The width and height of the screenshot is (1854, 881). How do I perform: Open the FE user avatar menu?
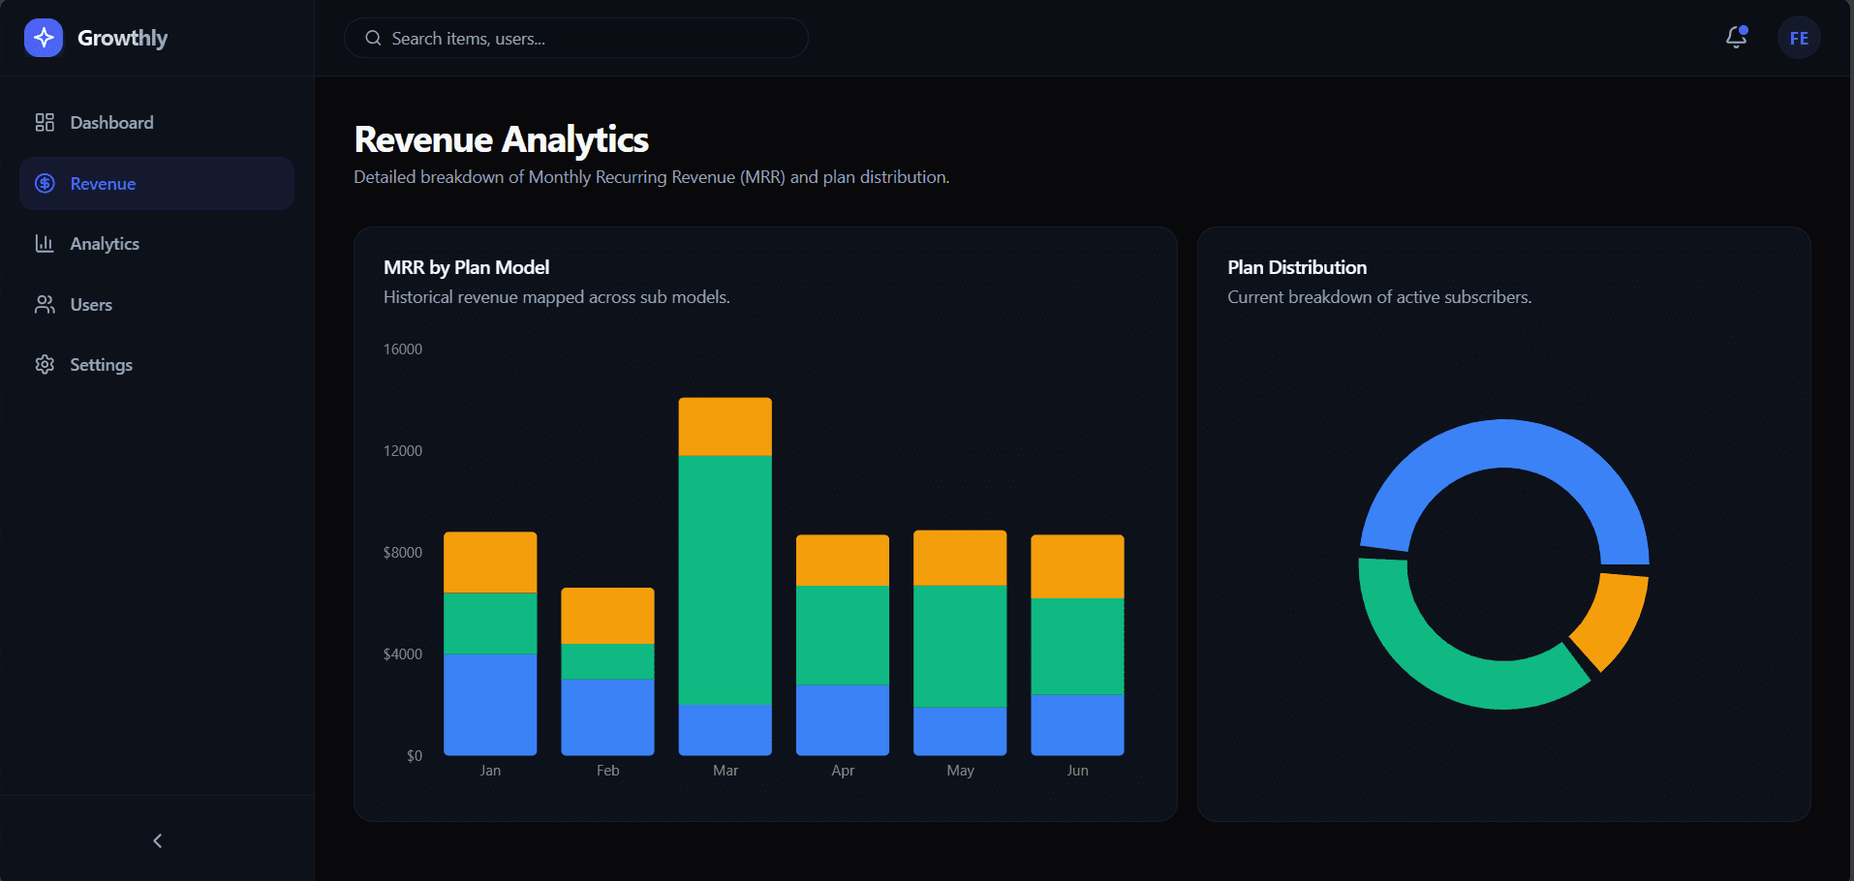point(1799,38)
